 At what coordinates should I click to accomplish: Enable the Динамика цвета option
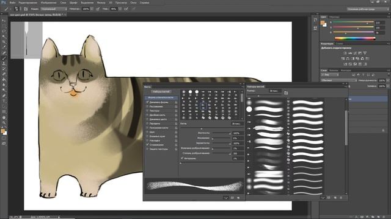click(x=147, y=119)
